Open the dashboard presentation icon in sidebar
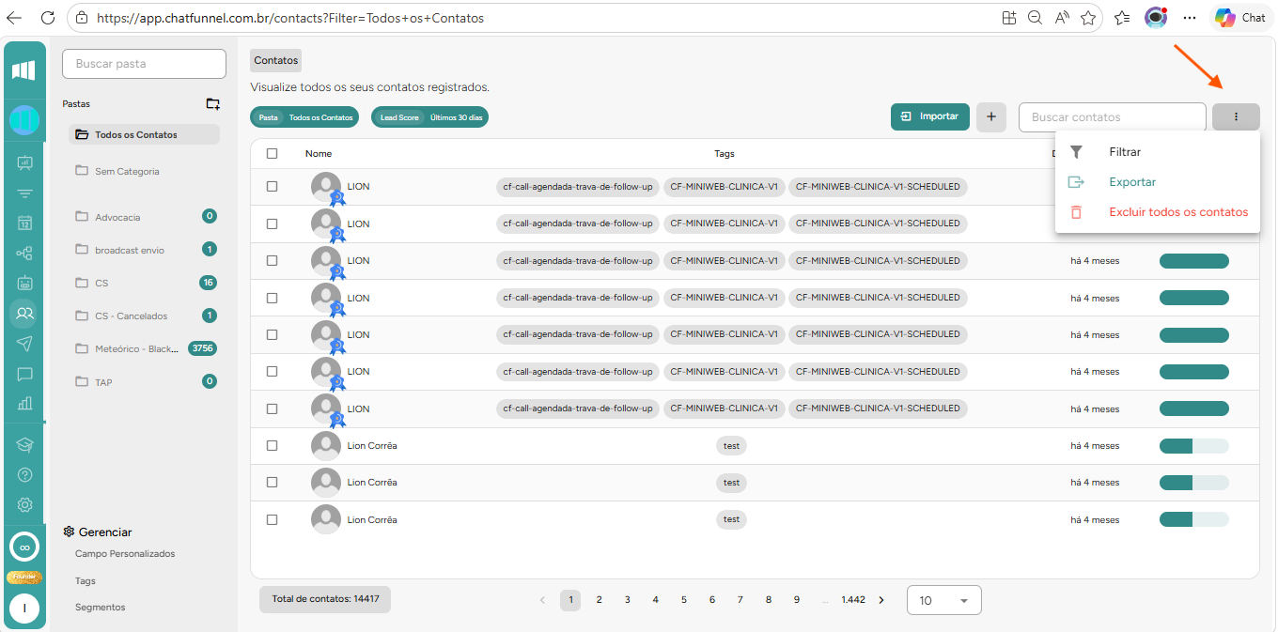This screenshot has width=1278, height=632. click(x=24, y=162)
